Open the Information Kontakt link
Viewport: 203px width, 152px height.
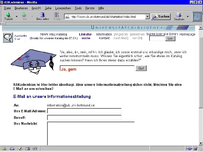[104, 36]
